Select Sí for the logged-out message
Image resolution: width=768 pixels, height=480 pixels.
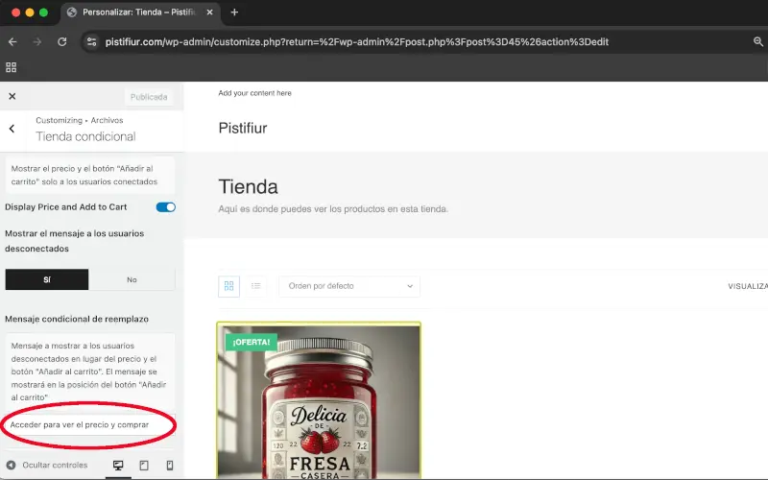(x=47, y=279)
